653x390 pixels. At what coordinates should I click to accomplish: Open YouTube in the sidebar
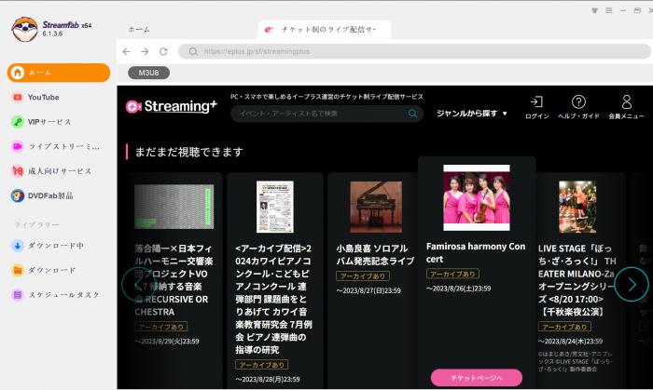pos(43,97)
